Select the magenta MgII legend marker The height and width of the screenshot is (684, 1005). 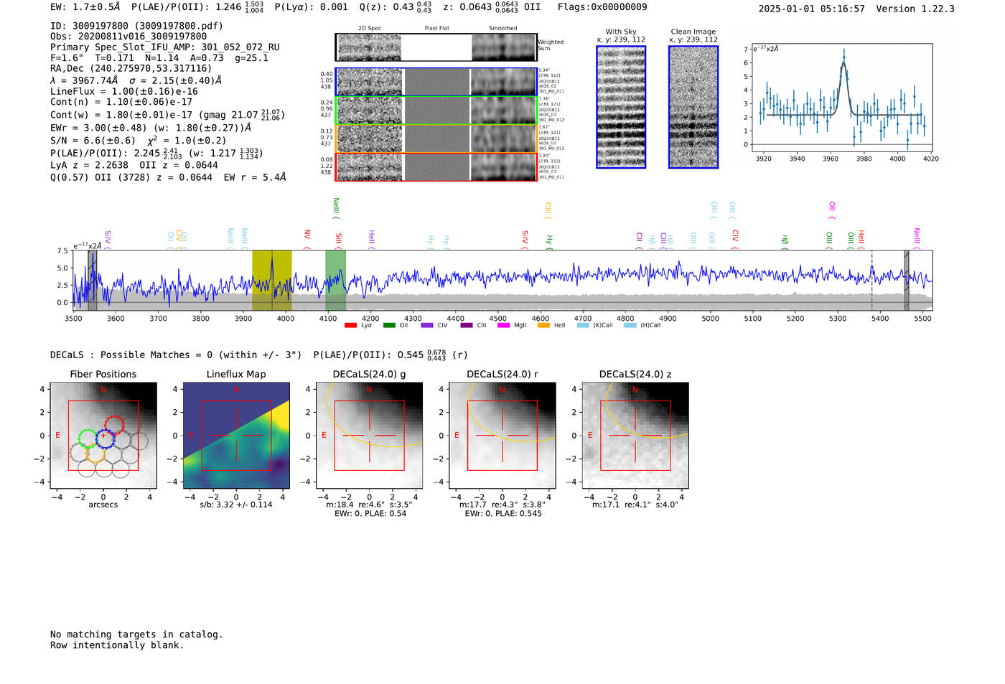click(502, 325)
